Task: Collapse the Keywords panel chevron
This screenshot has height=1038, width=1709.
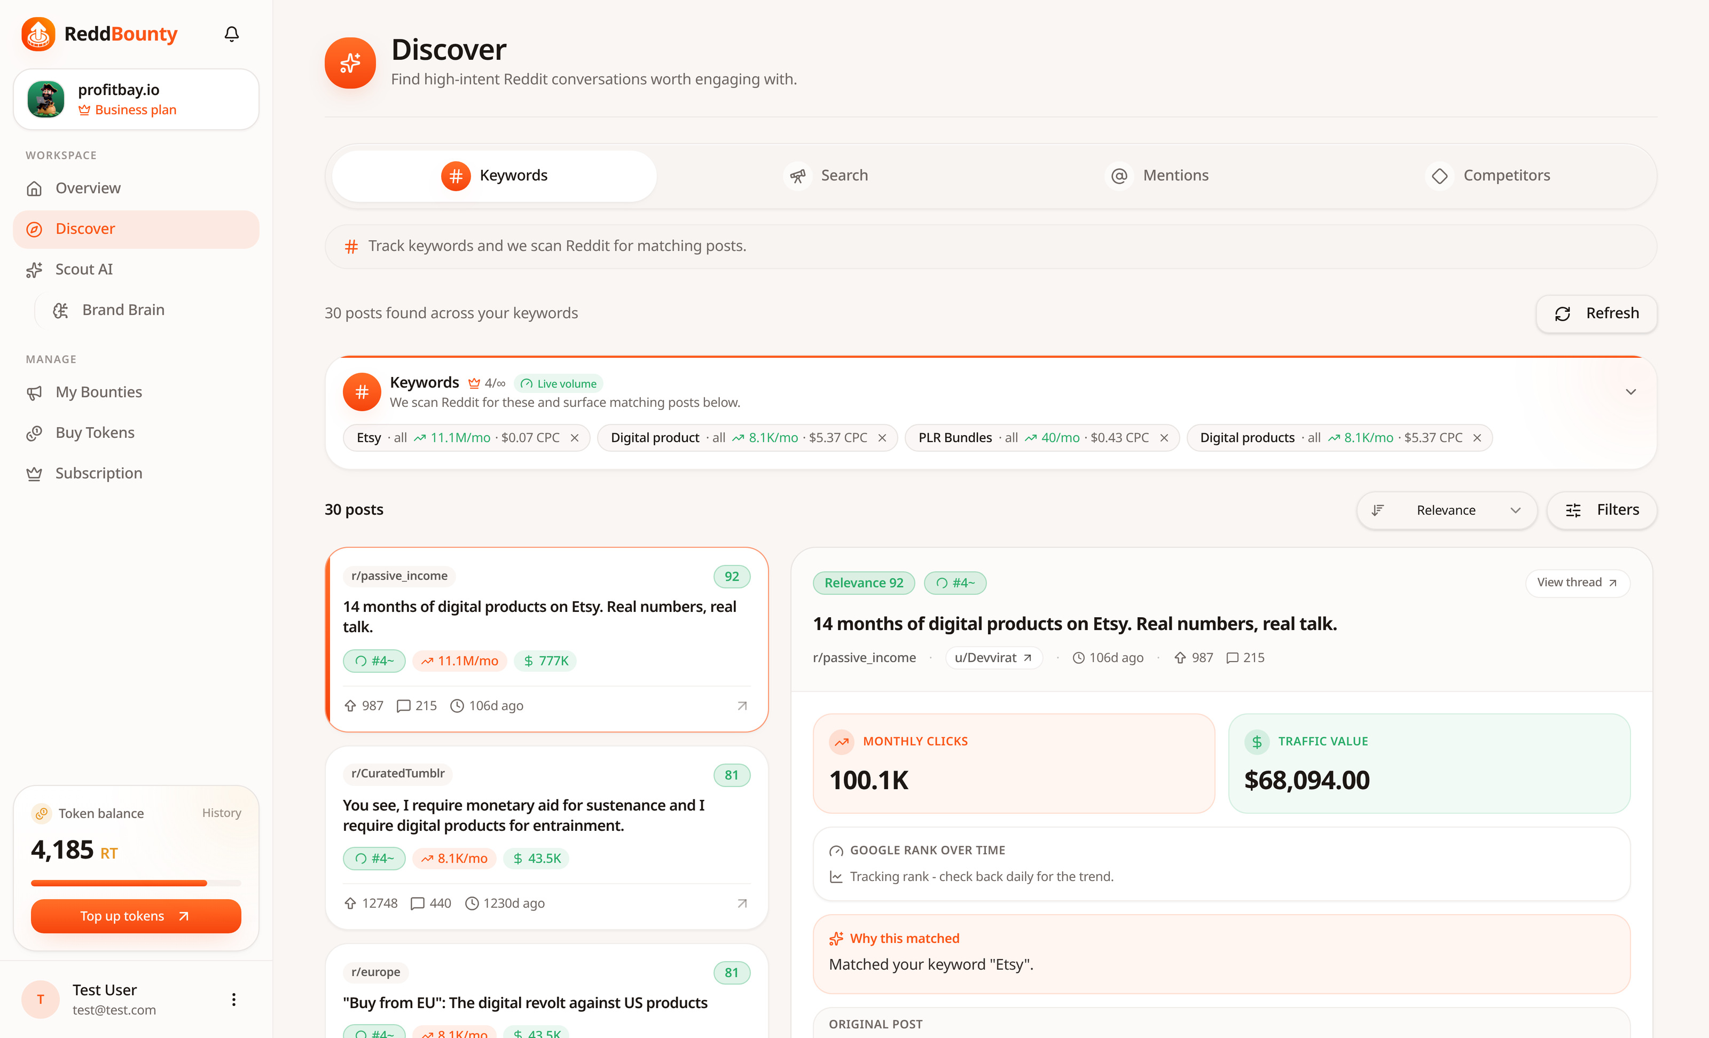Action: click(1630, 392)
